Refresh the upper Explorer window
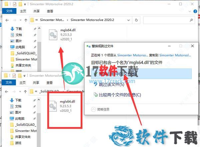Screen dimensions: 200x147 coord(136,20)
